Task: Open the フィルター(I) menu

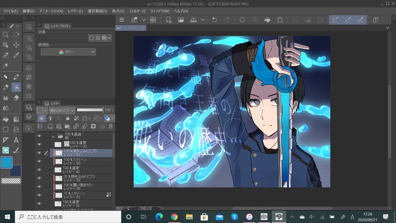Action: [137, 11]
